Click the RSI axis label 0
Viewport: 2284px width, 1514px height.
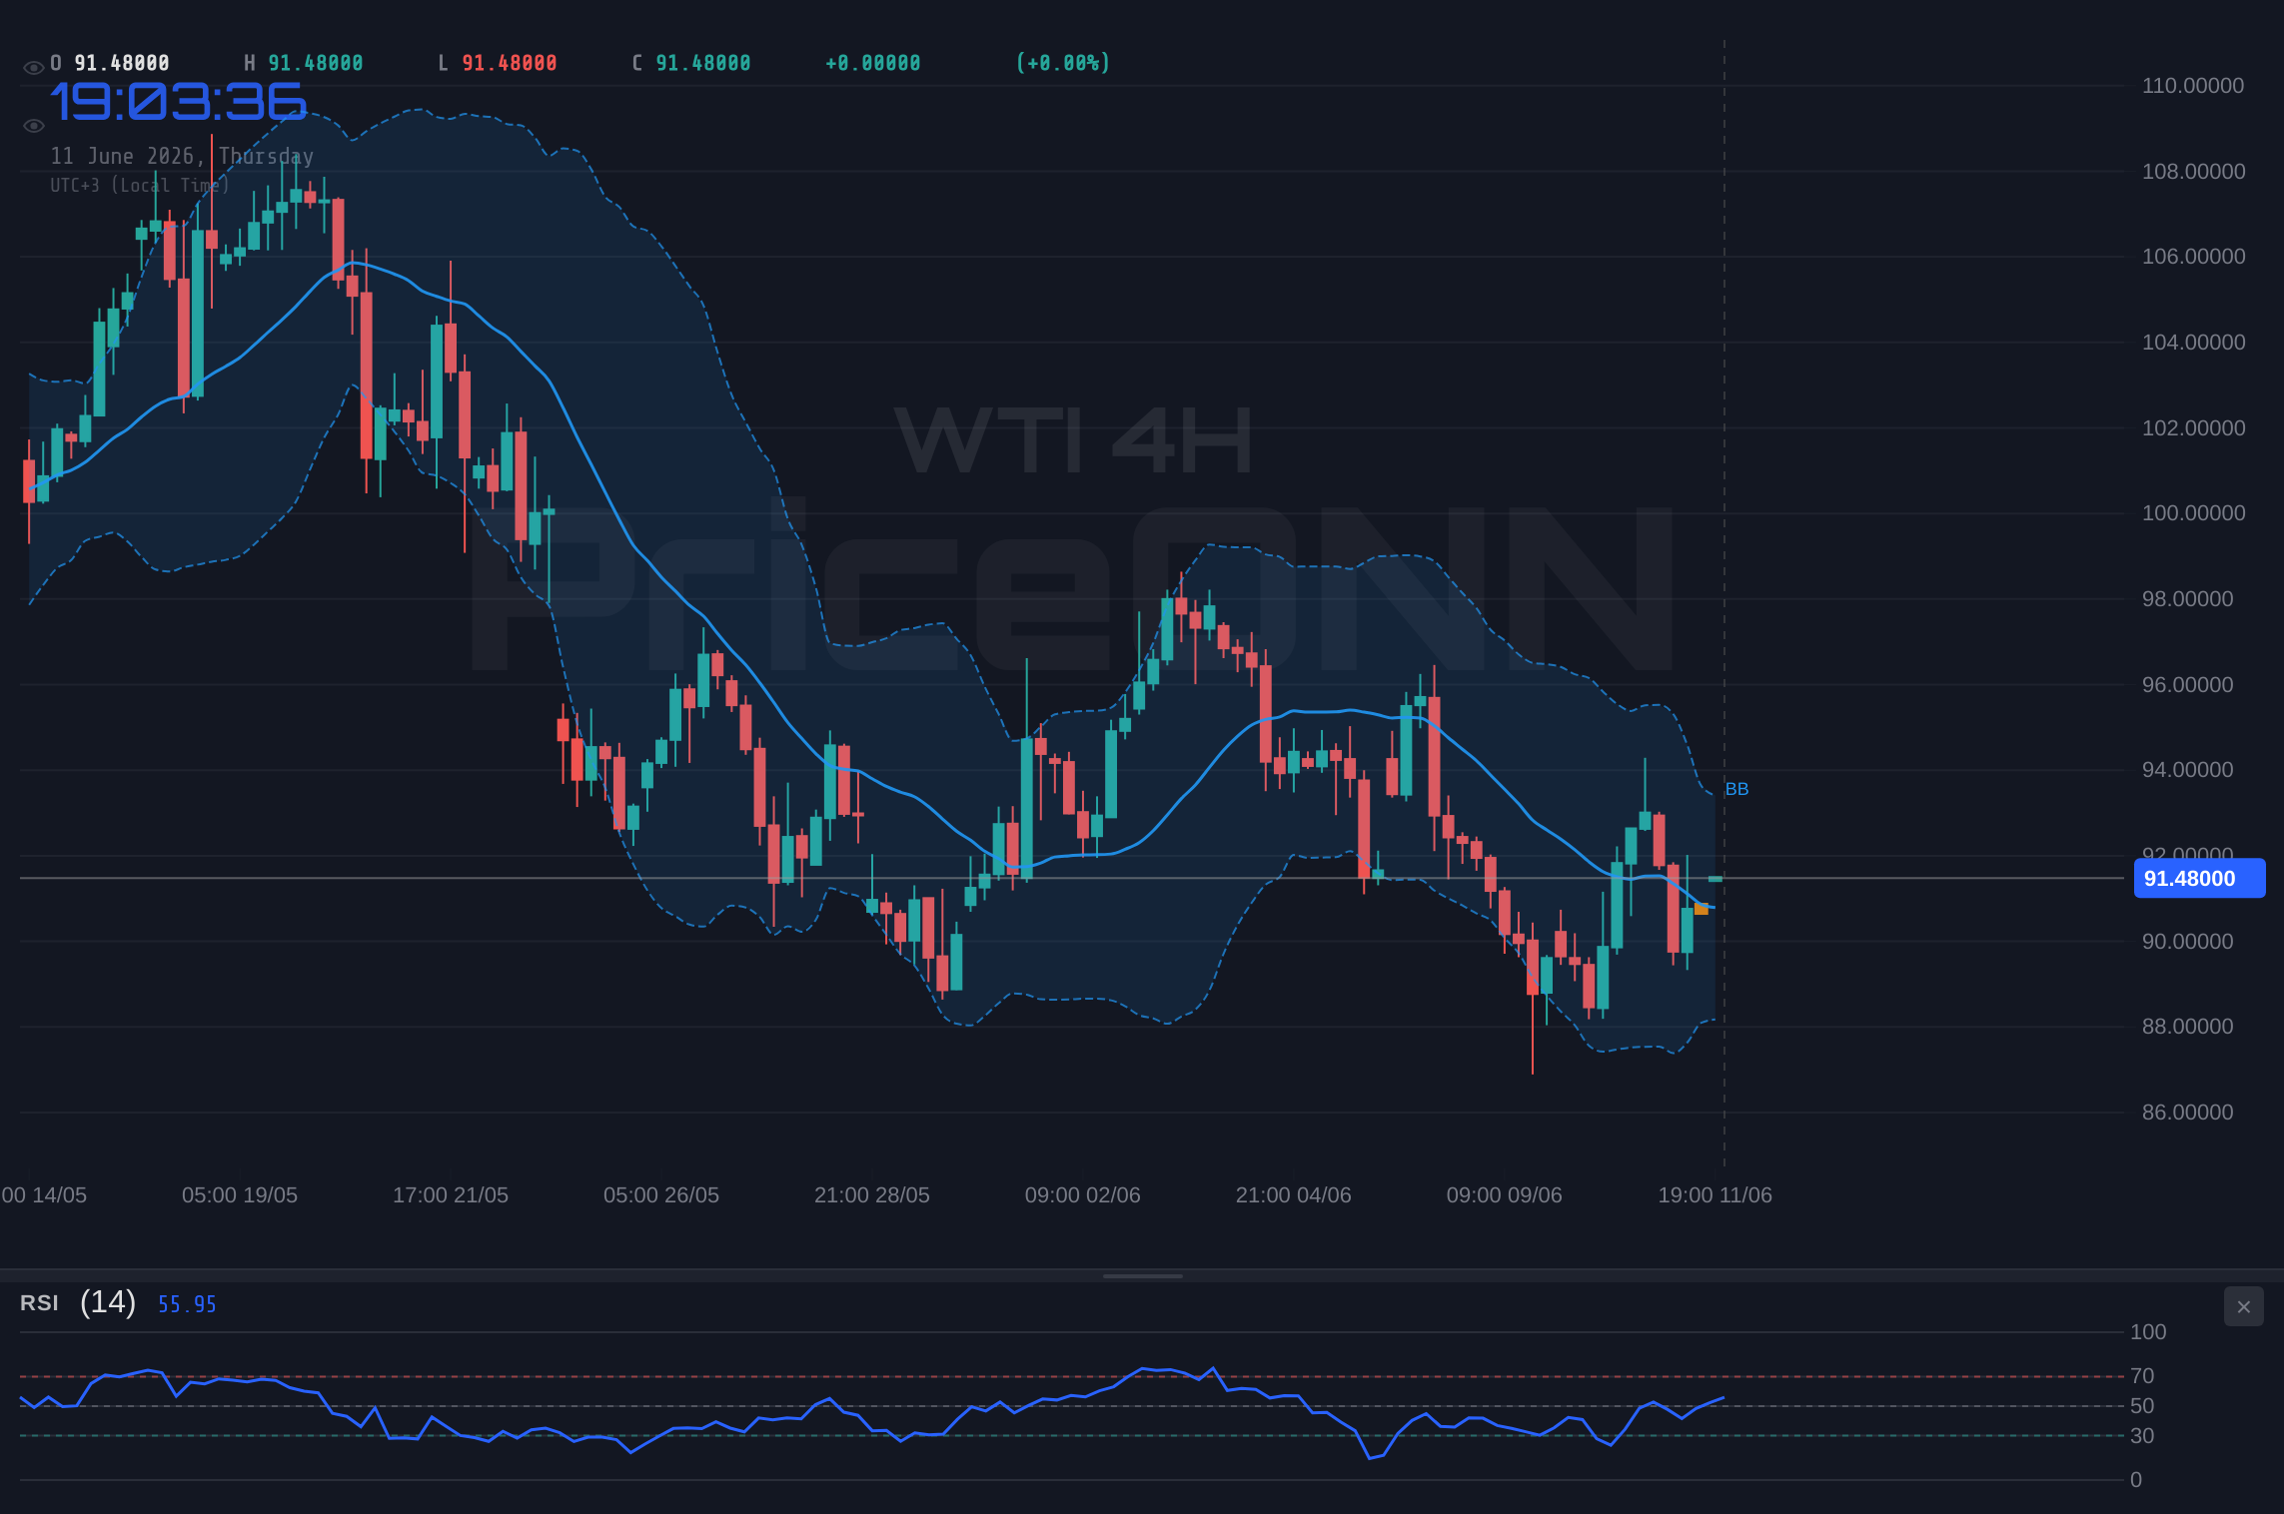click(x=2136, y=1480)
